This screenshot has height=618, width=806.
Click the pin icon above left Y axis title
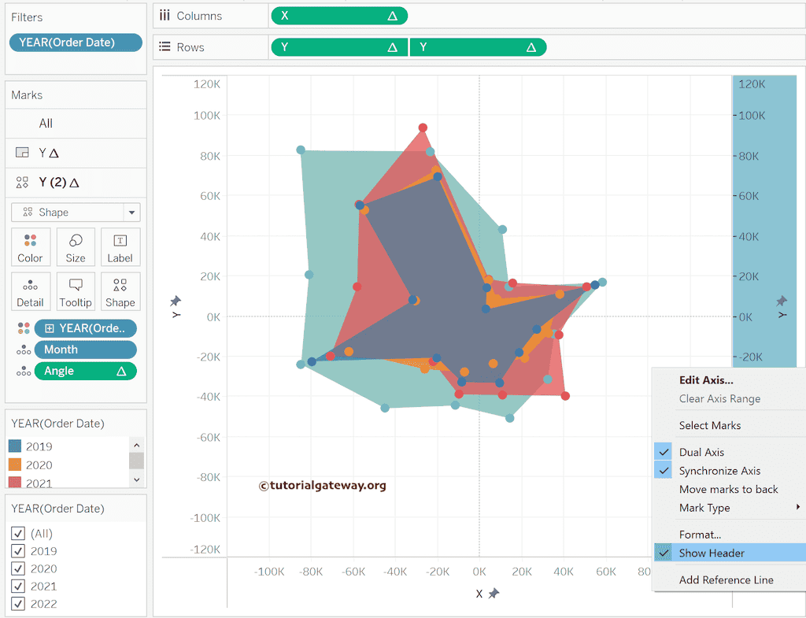(176, 301)
